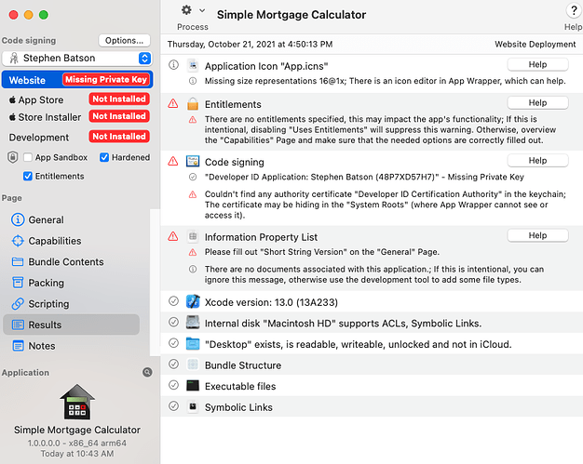
Task: Open the Notes page
Action: [x=71, y=346]
